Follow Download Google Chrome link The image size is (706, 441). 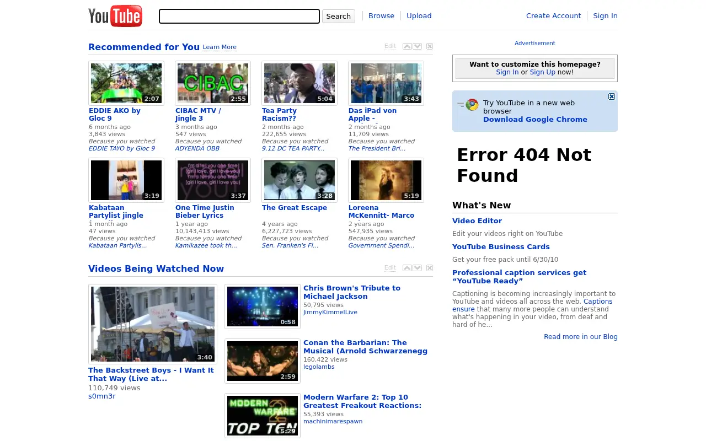(535, 120)
